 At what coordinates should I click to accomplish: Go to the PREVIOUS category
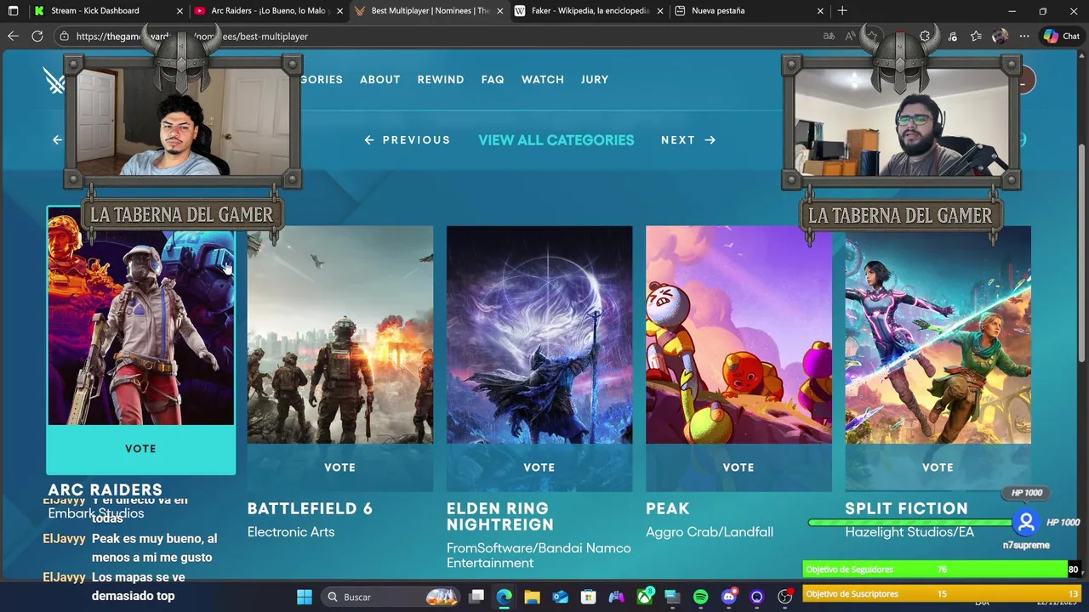click(408, 140)
